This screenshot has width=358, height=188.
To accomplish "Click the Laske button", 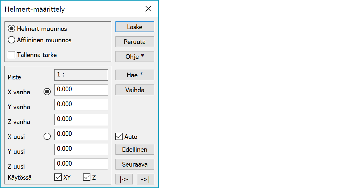I will click(x=135, y=27).
